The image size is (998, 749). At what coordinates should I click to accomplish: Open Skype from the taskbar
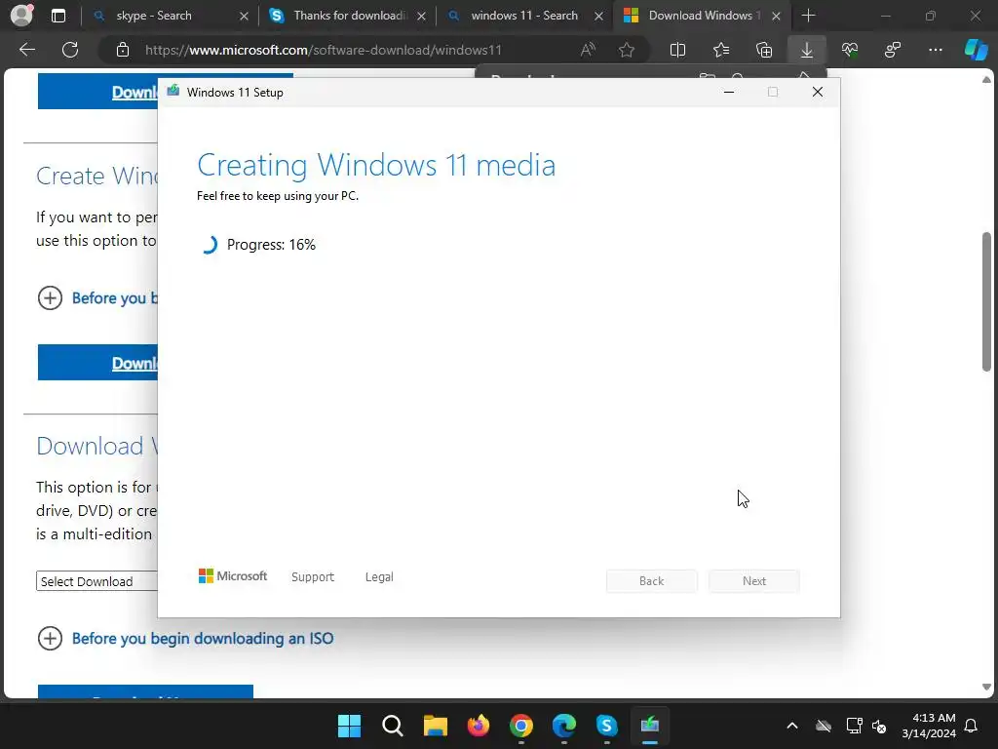click(606, 726)
